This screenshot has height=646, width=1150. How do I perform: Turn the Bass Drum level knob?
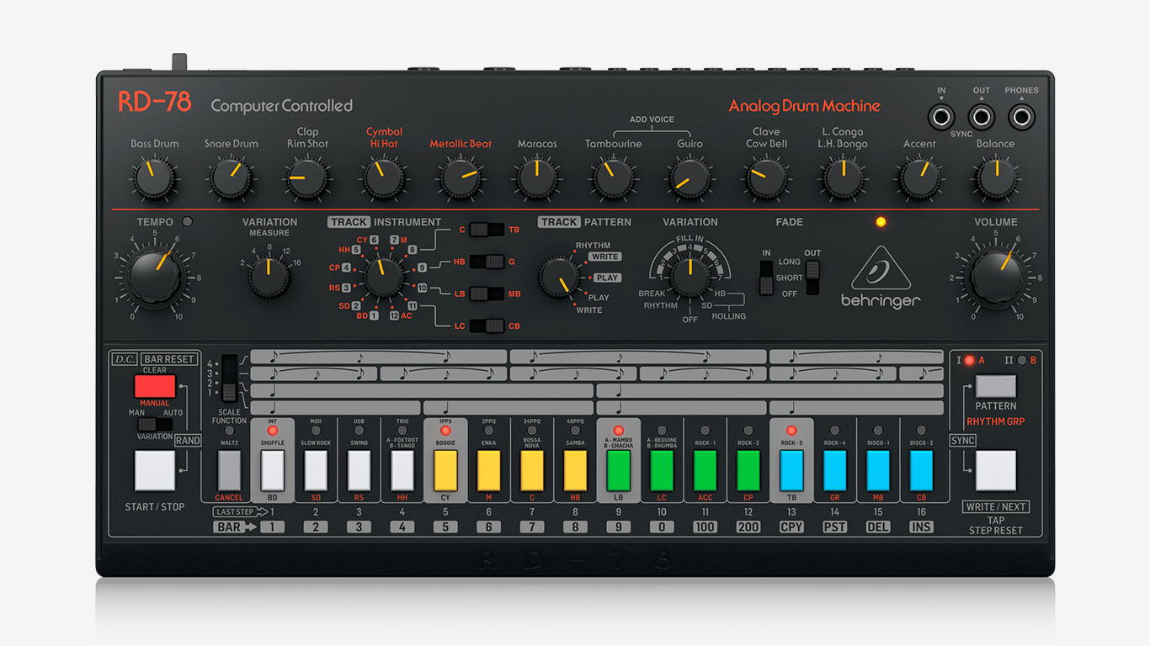tap(155, 177)
